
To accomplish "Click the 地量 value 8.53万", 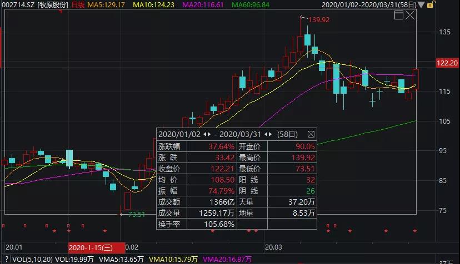I will tap(304, 213).
